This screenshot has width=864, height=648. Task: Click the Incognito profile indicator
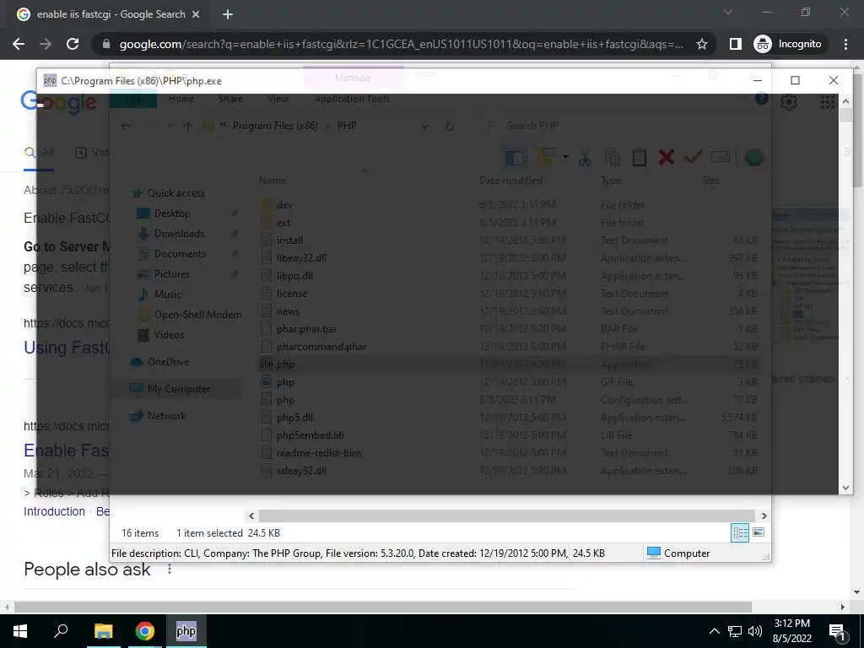click(788, 44)
